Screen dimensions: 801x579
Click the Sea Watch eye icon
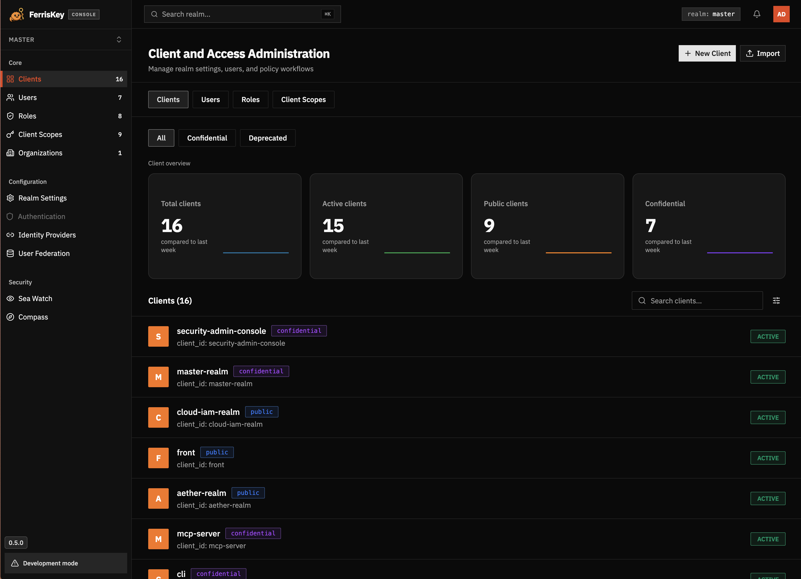pyautogui.click(x=10, y=298)
